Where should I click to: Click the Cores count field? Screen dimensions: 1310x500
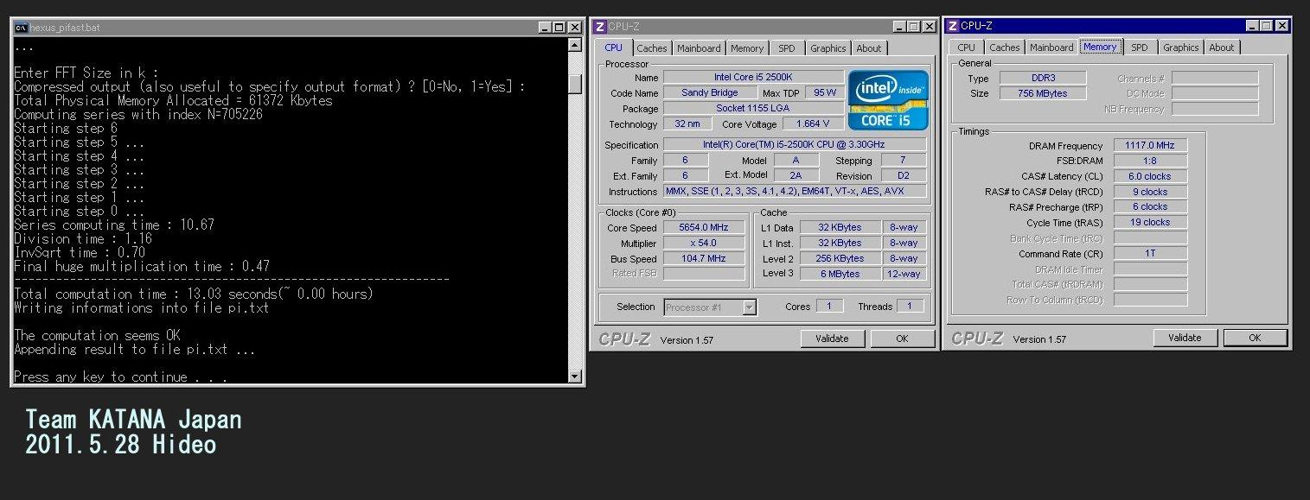829,307
